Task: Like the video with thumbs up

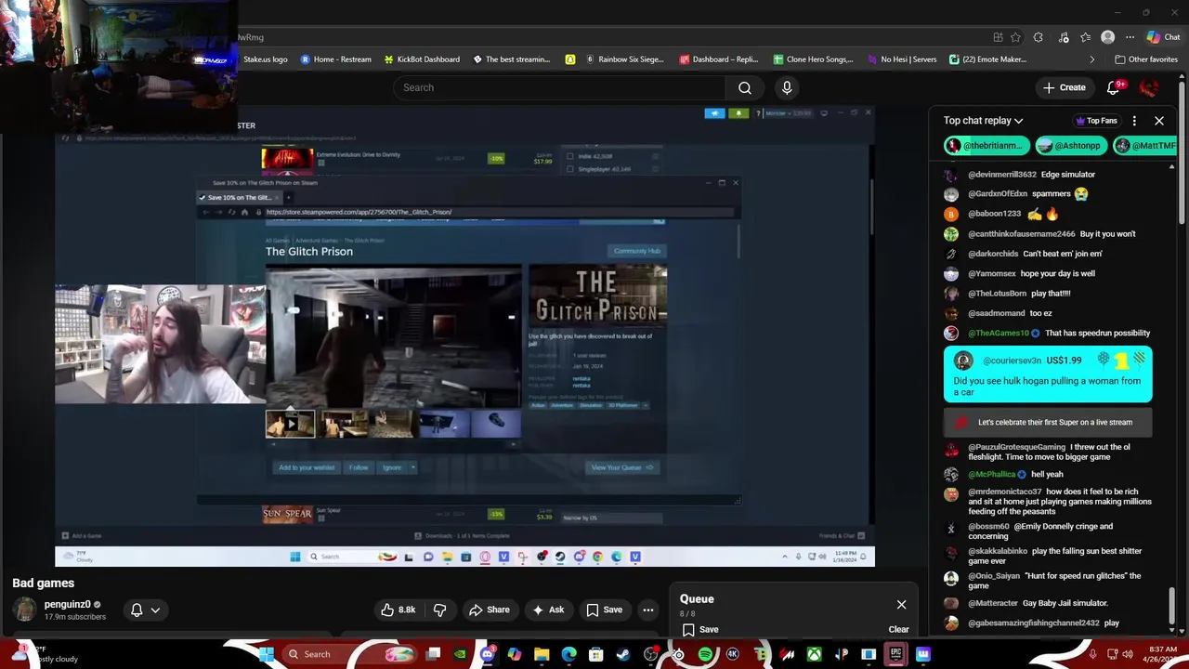Action: coord(398,610)
